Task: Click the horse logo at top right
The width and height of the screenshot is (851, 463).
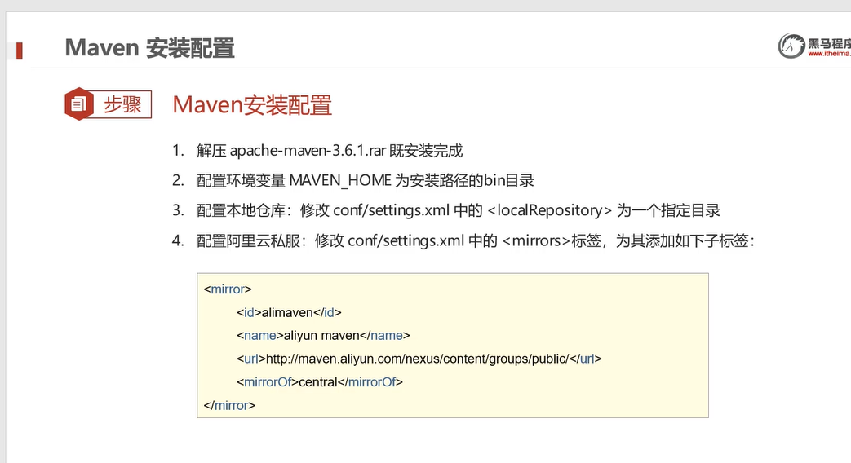Action: pos(791,46)
